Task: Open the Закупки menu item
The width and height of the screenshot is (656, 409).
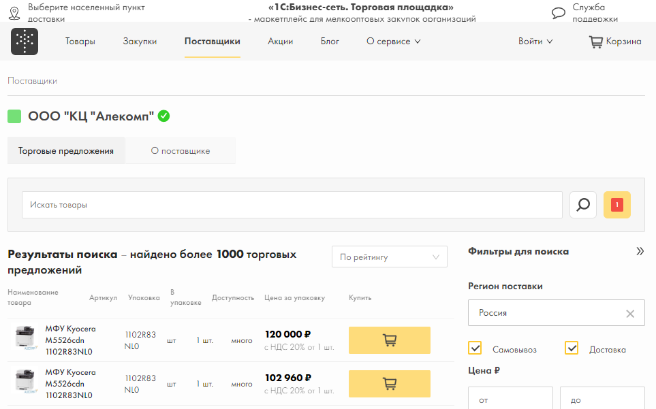Action: pos(140,42)
